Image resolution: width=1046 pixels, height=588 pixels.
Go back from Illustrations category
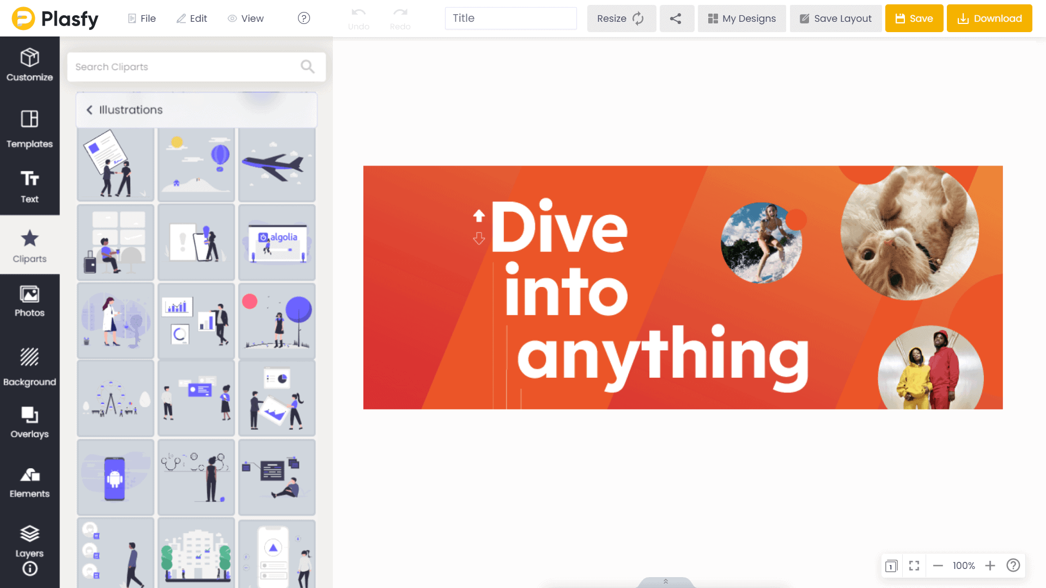click(90, 110)
